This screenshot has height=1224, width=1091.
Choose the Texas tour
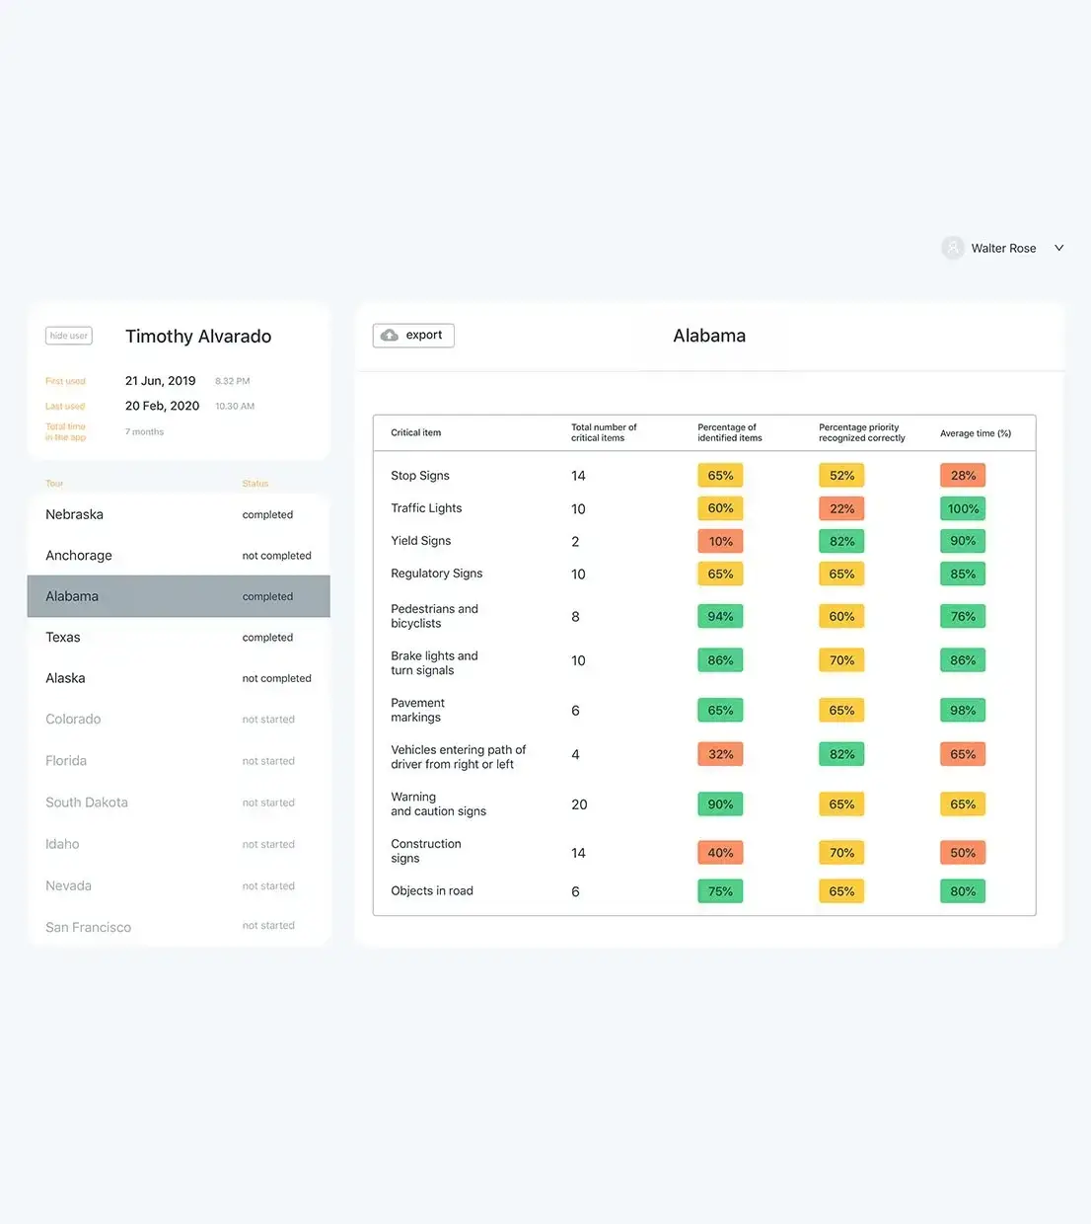pyautogui.click(x=63, y=638)
